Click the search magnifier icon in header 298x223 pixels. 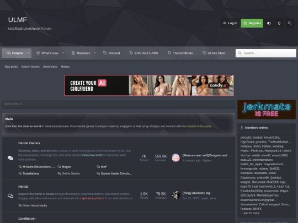coord(289,23)
